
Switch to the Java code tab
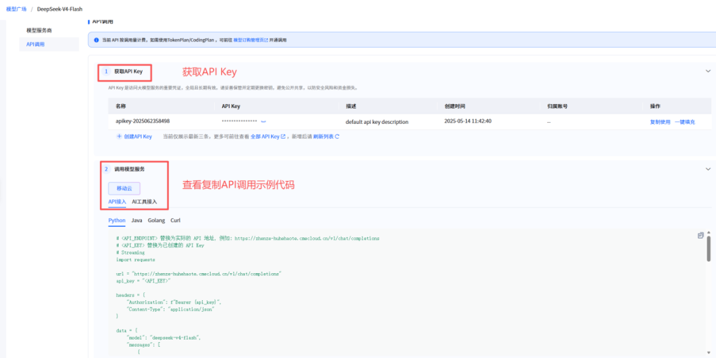click(137, 220)
